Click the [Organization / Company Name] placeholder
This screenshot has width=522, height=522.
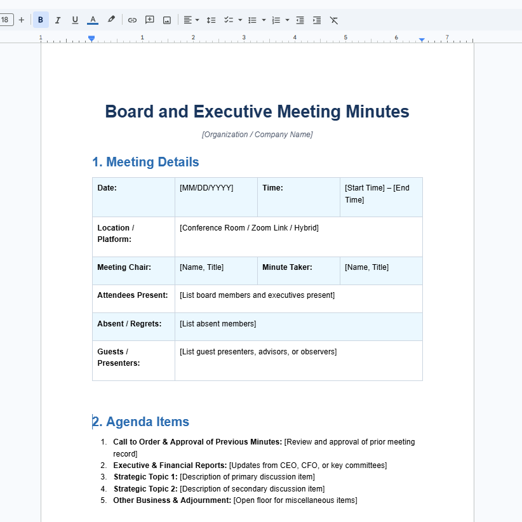257,135
